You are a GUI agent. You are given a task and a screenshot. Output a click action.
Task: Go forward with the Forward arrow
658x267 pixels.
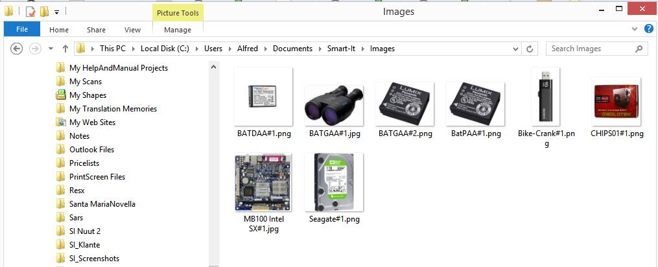34,49
